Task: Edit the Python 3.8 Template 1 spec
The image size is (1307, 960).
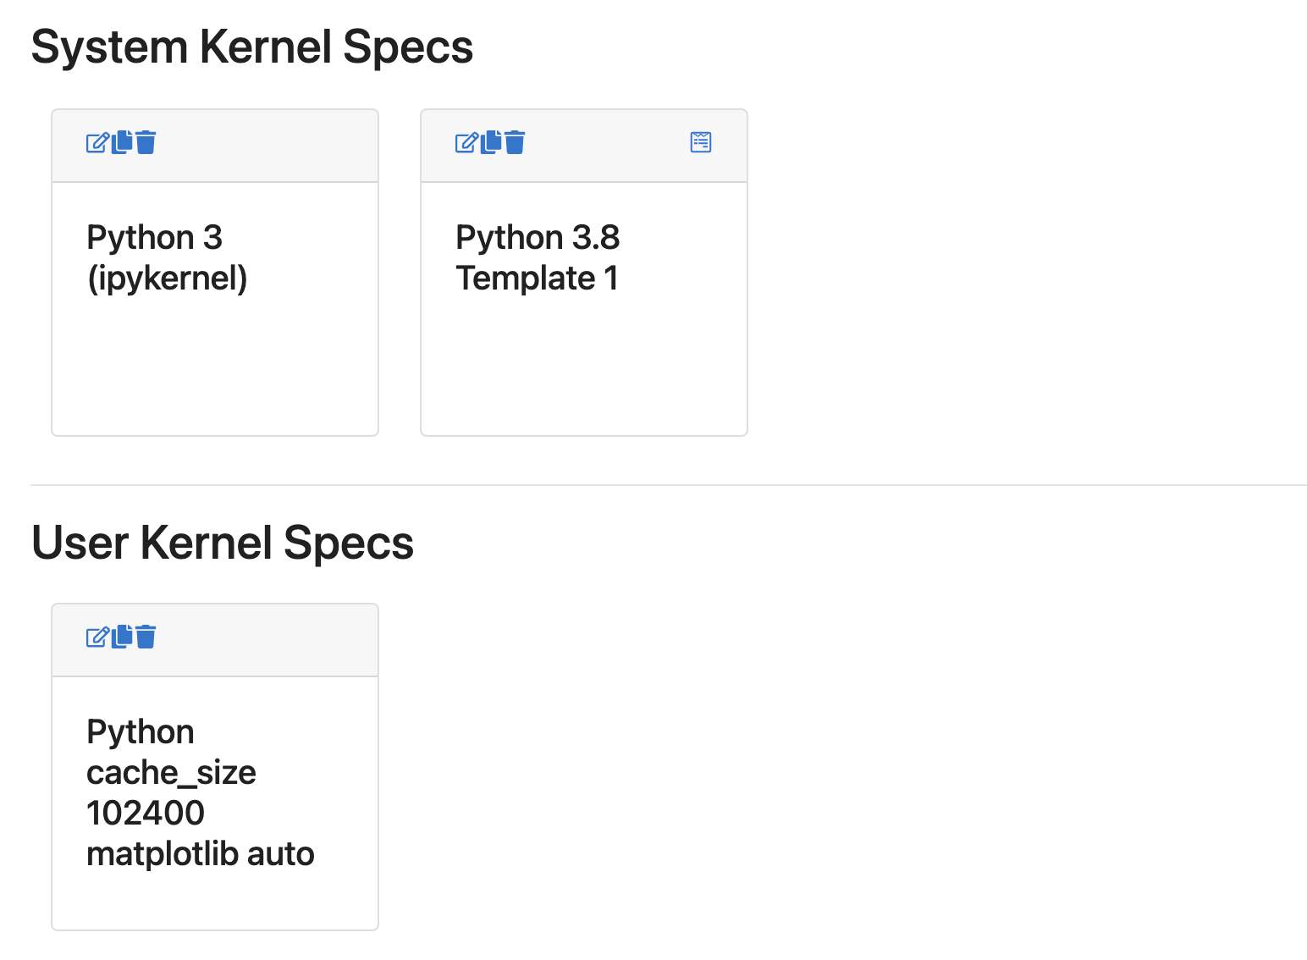Action: click(466, 142)
